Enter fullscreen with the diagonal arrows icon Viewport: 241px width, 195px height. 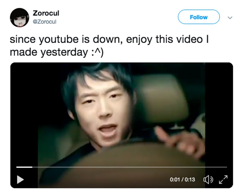pyautogui.click(x=223, y=179)
